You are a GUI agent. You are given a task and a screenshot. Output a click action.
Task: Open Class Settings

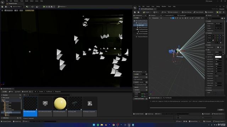187,12
